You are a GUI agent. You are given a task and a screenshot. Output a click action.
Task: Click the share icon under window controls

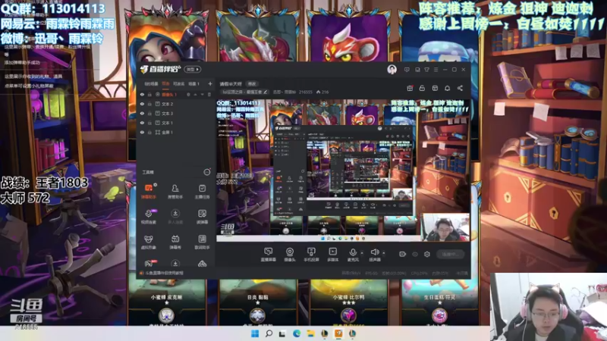tap(460, 88)
